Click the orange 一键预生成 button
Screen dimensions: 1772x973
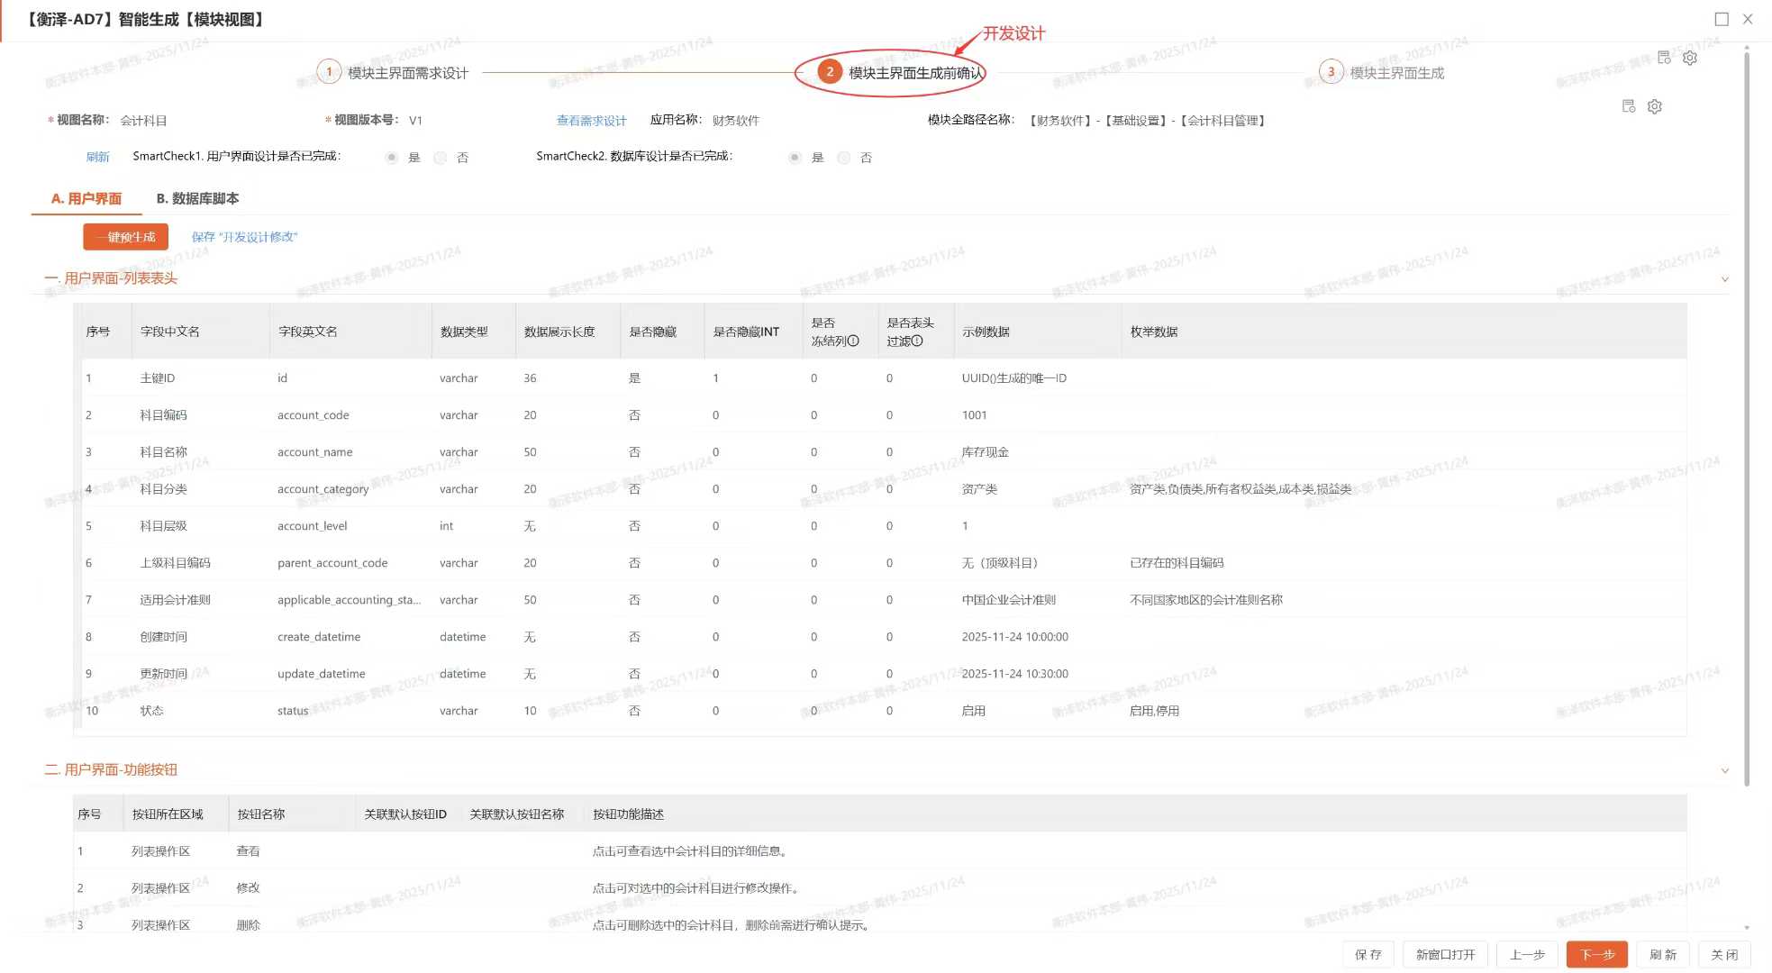pos(126,237)
